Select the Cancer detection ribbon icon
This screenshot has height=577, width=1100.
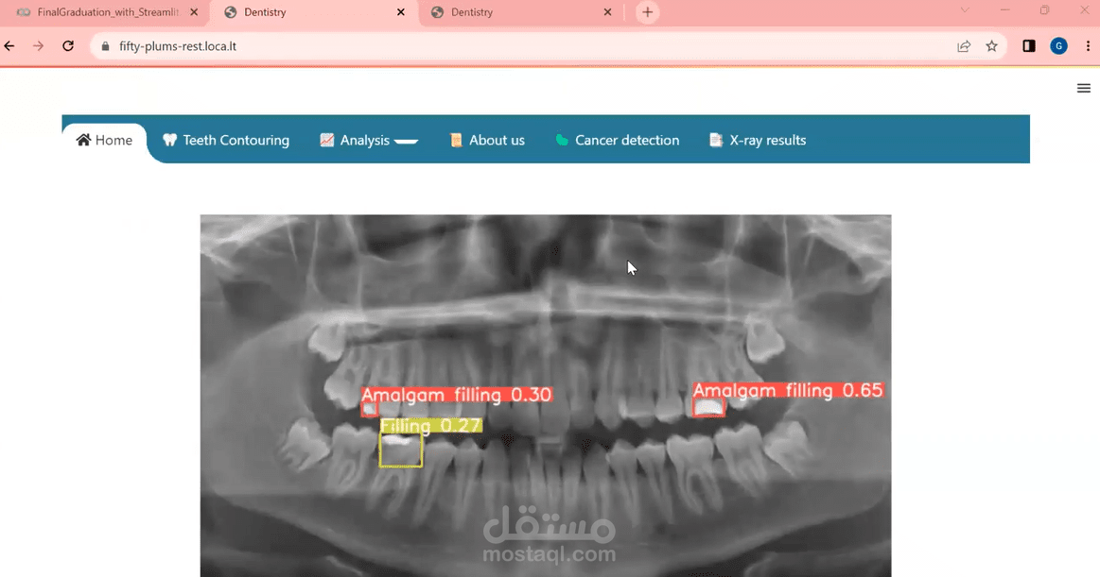click(564, 139)
